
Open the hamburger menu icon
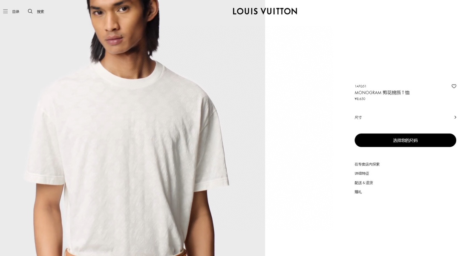pos(5,11)
